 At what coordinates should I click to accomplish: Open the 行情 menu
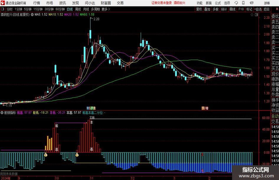point(37,3)
